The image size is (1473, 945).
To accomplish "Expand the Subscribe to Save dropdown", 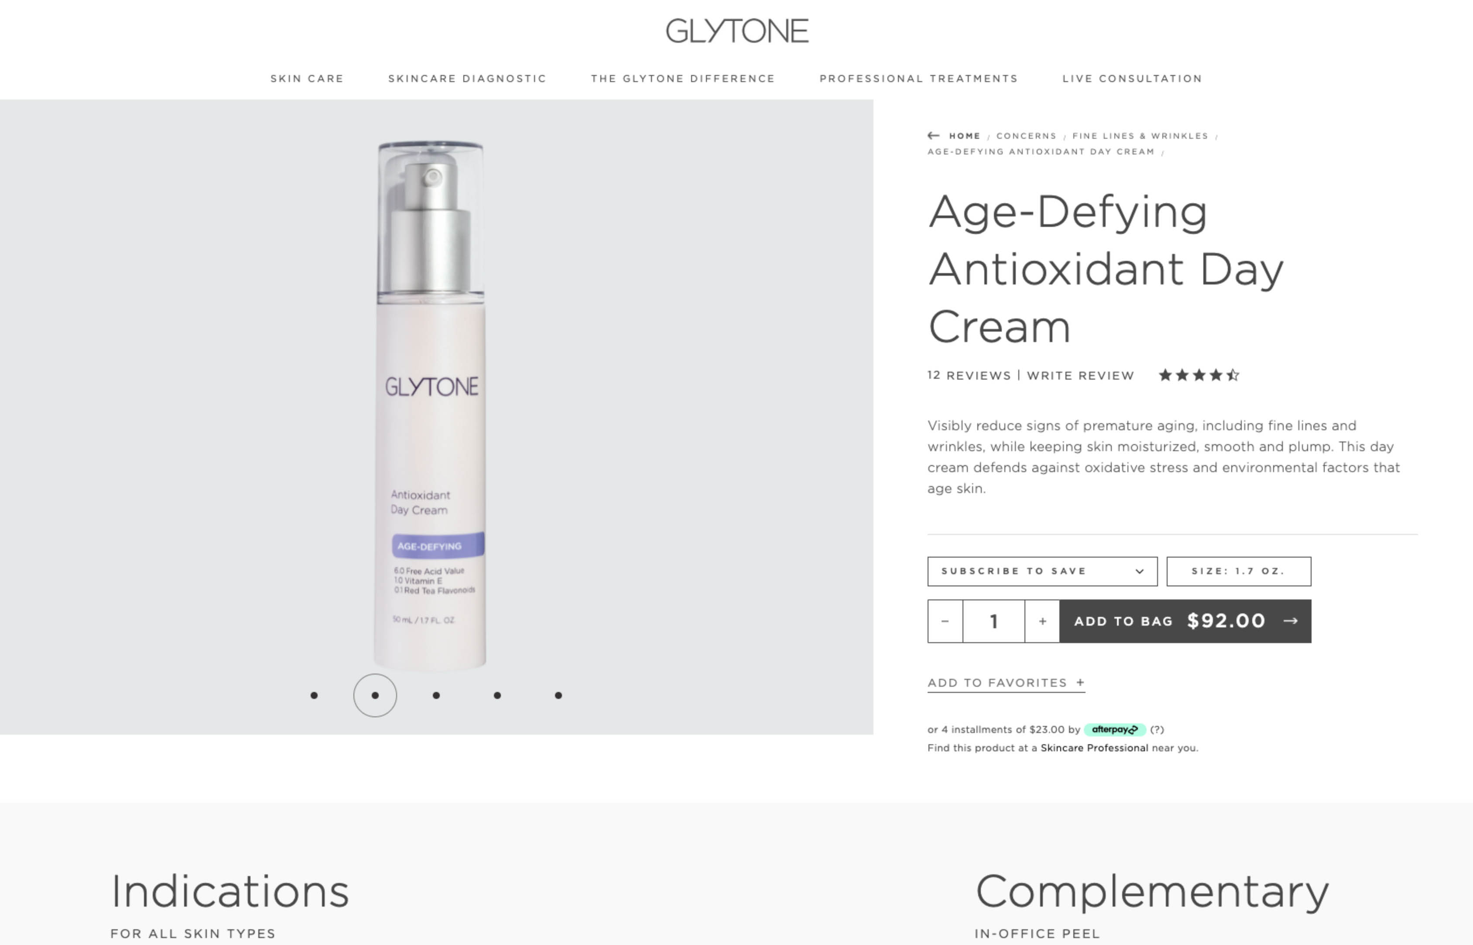I will [x=1042, y=571].
